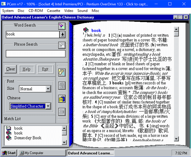The height and width of the screenshot is (157, 191).
Task: Click the Help button
Action: tap(27, 69)
